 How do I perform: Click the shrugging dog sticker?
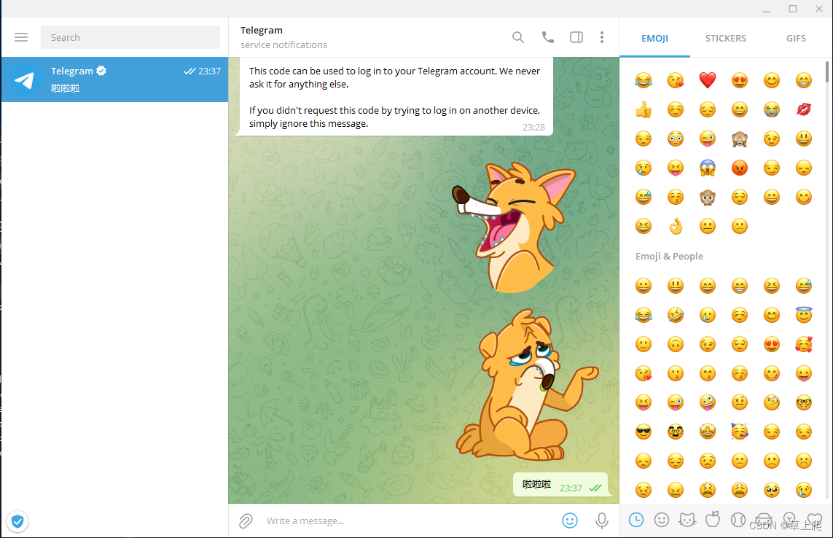click(x=527, y=385)
